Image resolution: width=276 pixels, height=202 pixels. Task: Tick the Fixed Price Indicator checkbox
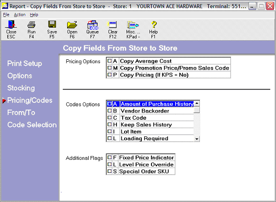tap(109, 157)
